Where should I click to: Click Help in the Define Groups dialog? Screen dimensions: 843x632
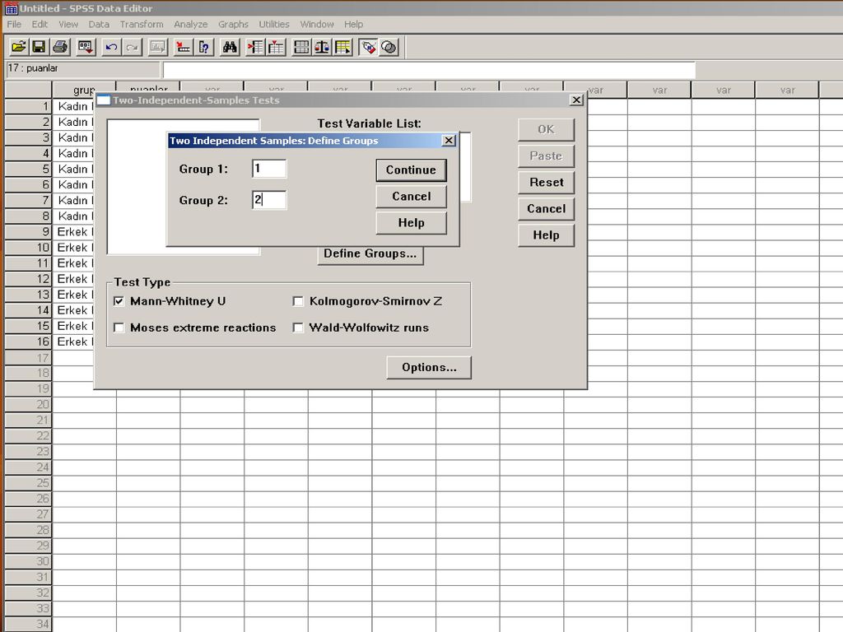pos(411,222)
